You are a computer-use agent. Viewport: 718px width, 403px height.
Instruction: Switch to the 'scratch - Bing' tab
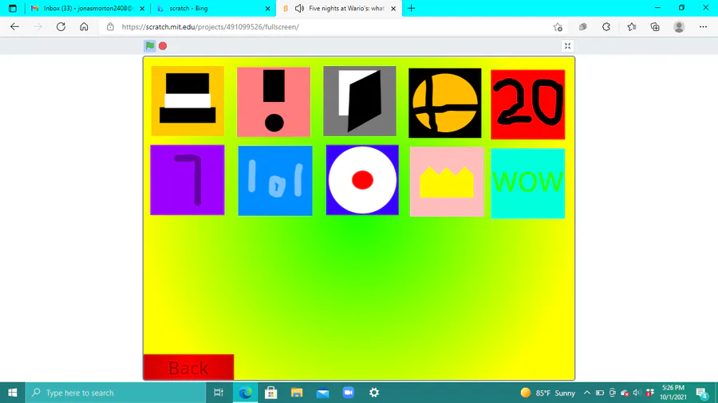[x=212, y=8]
